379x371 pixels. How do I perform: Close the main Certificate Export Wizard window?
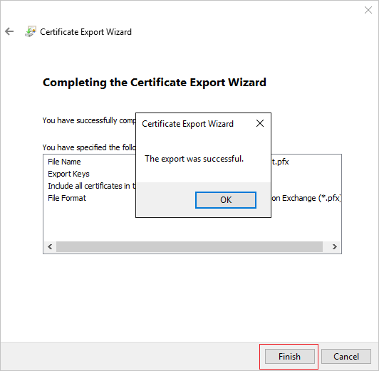(368, 10)
